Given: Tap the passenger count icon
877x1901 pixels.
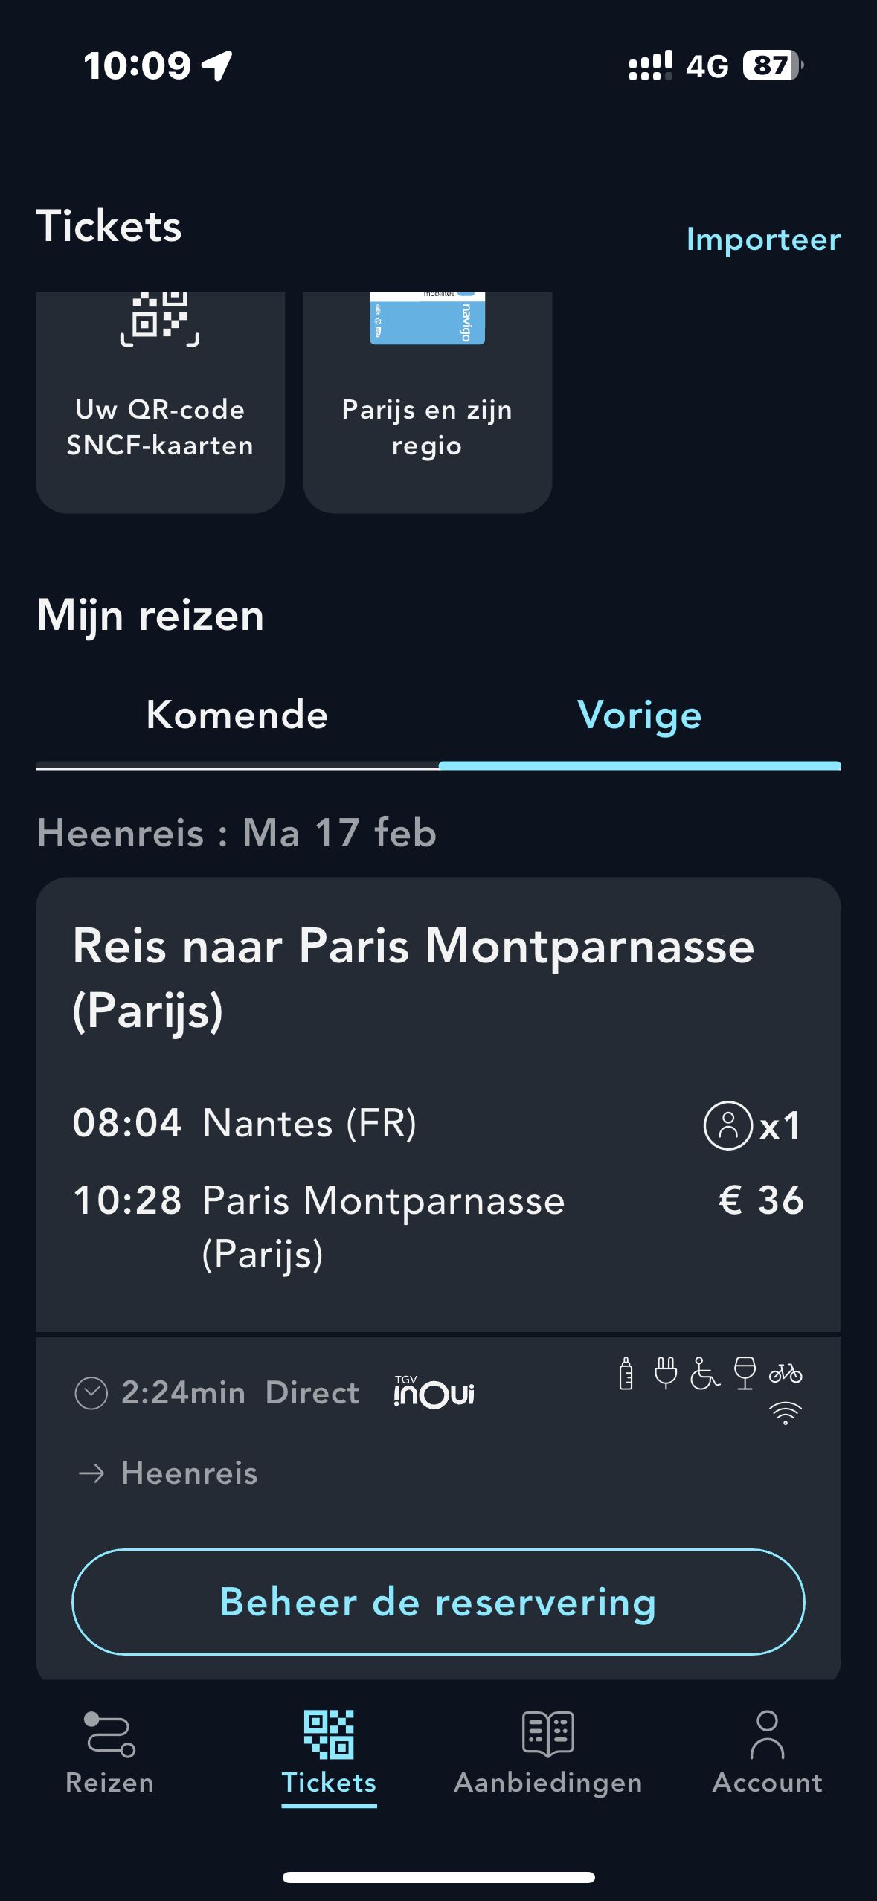Looking at the screenshot, I should 728,1125.
